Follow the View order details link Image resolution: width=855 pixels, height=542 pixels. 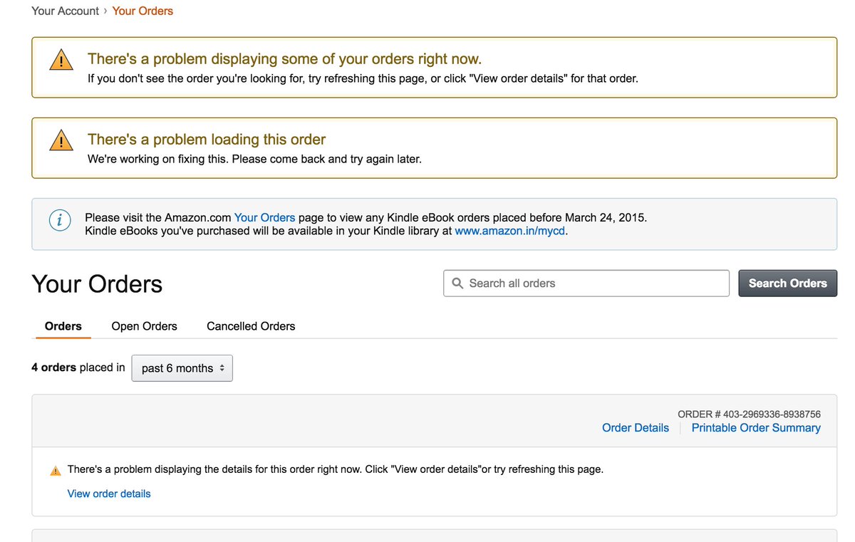pyautogui.click(x=109, y=494)
